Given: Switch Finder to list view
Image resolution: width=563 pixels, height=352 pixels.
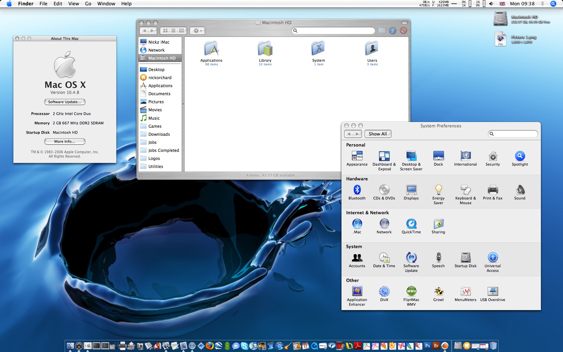Looking at the screenshot, I should [x=173, y=31].
